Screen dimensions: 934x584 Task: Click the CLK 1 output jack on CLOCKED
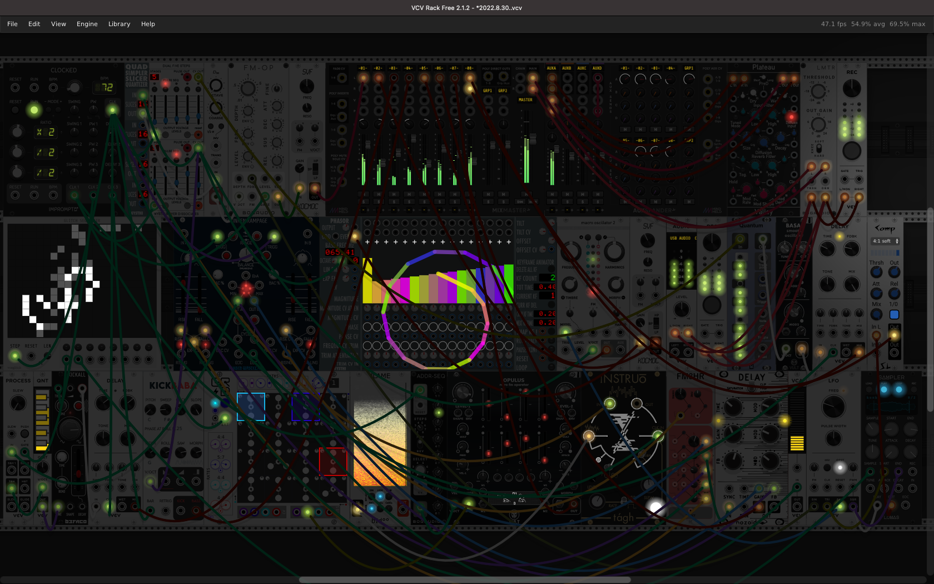coord(74,195)
